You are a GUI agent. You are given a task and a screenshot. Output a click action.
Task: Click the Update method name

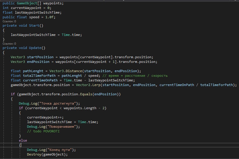(35, 48)
